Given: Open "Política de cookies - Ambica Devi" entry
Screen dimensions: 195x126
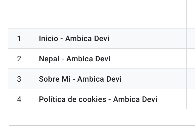Looking at the screenshot, I should pyautogui.click(x=98, y=99).
